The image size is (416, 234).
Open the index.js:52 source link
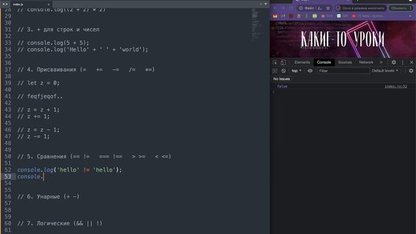click(x=396, y=86)
